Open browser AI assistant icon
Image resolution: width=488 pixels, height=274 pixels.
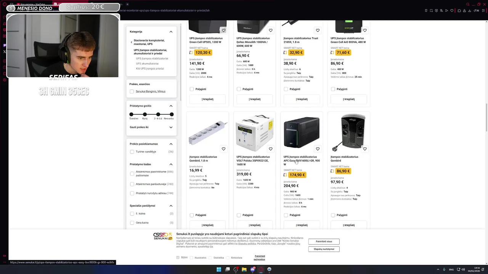pos(476,11)
